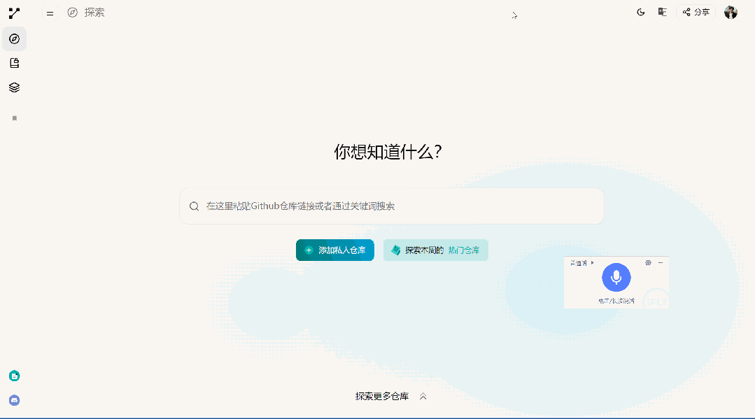This screenshot has width=755, height=419.
Task: Click the blue microphone voice input button
Action: [x=616, y=278]
